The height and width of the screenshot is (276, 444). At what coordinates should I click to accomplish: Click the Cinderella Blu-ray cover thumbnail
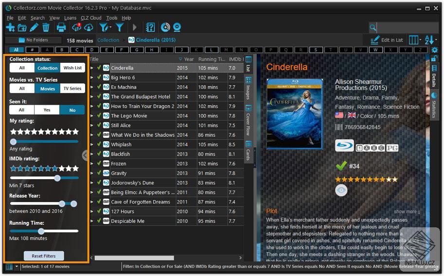295,114
